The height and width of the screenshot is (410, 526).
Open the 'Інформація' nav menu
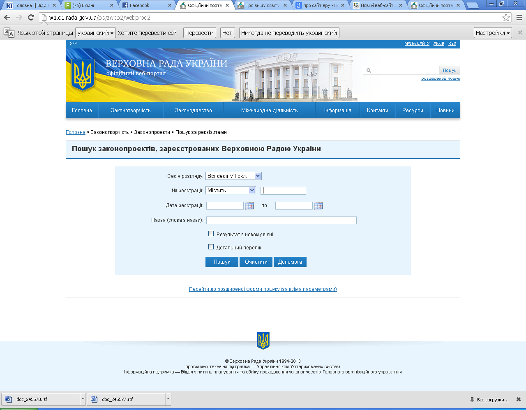pyautogui.click(x=337, y=110)
